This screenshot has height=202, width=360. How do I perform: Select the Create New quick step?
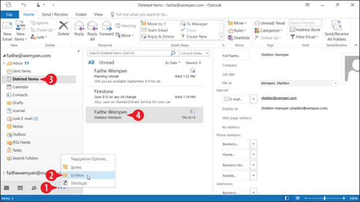[x=194, y=37]
